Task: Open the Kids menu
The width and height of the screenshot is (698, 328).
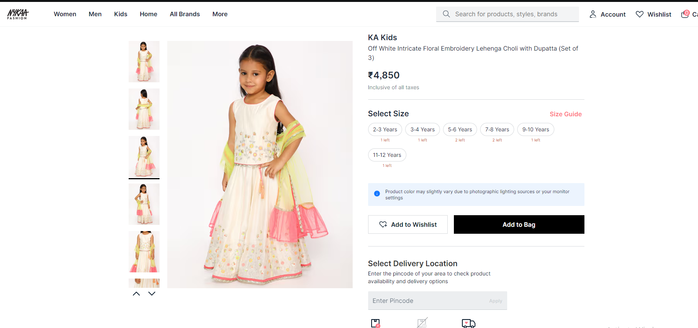Action: tap(121, 14)
